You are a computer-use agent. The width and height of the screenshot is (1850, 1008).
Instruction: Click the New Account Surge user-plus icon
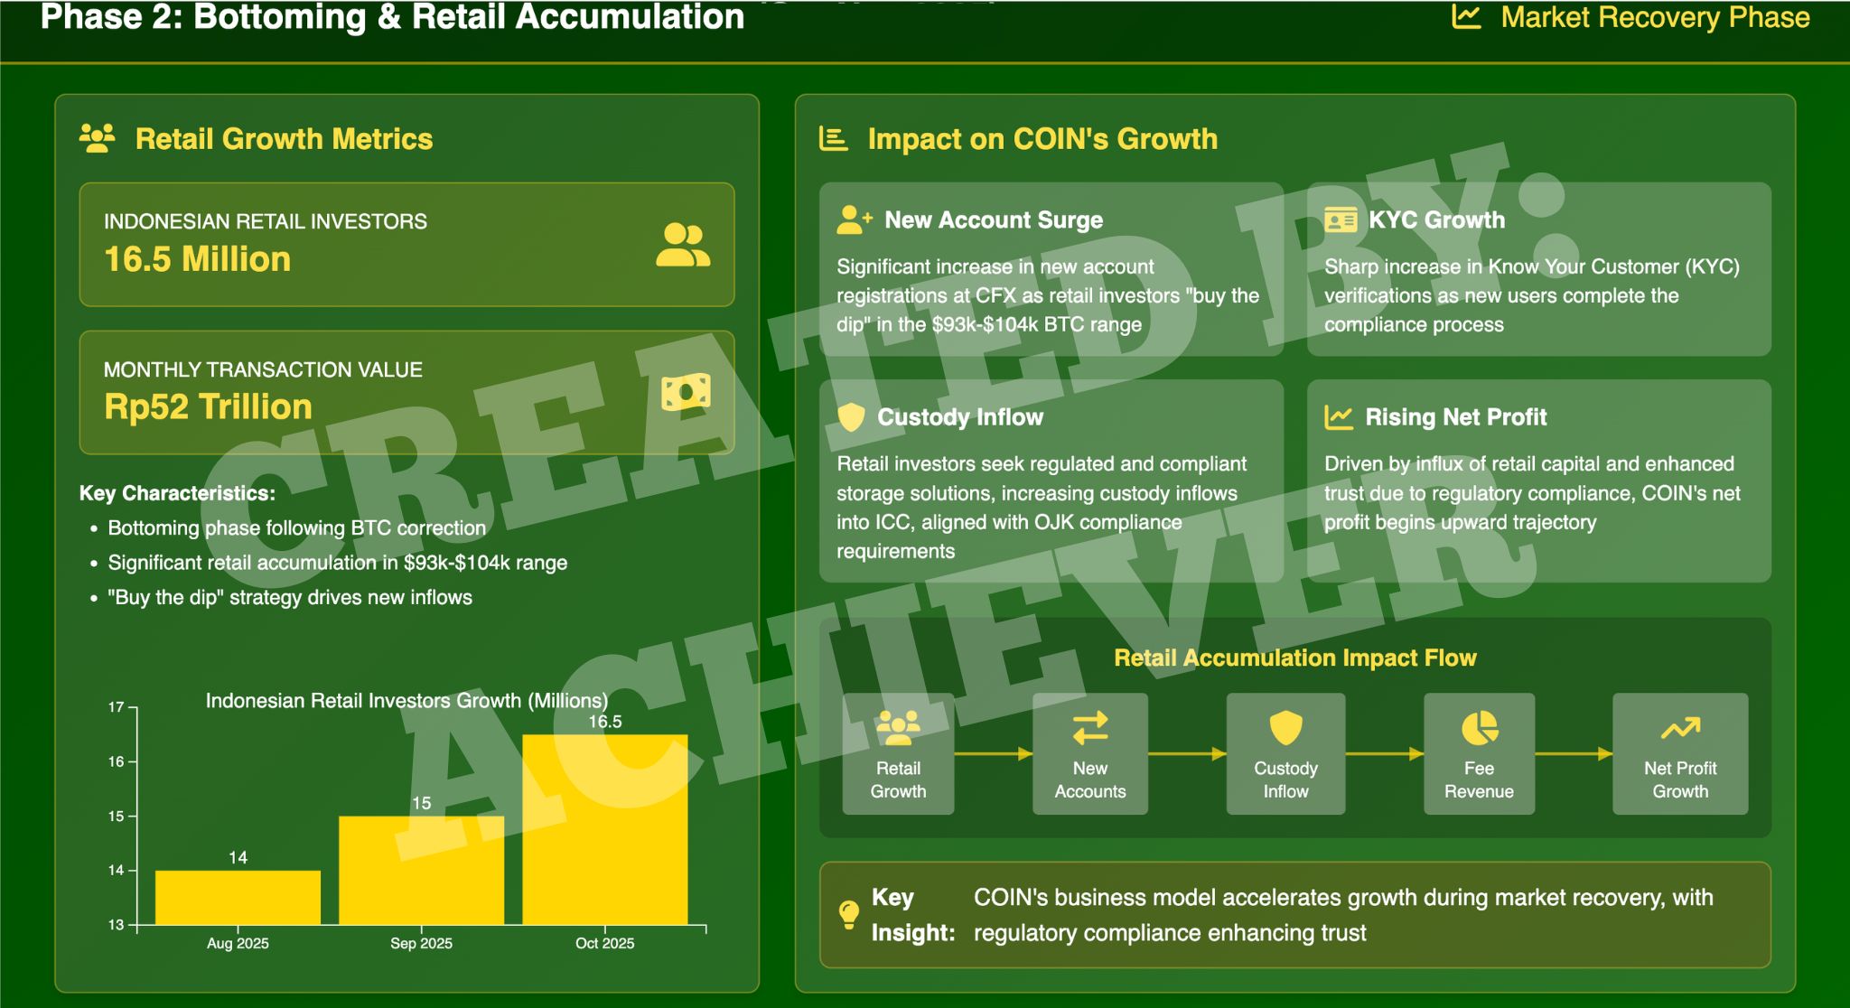(x=854, y=219)
